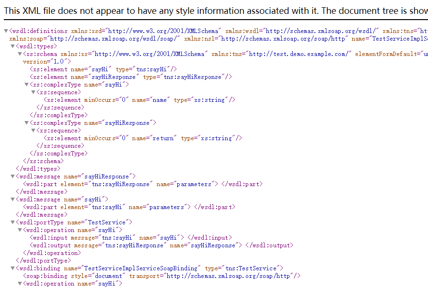Screen dimensions: 428x288
Task: Collapse wsdl:message name="sayHi" node
Action: point(12,199)
